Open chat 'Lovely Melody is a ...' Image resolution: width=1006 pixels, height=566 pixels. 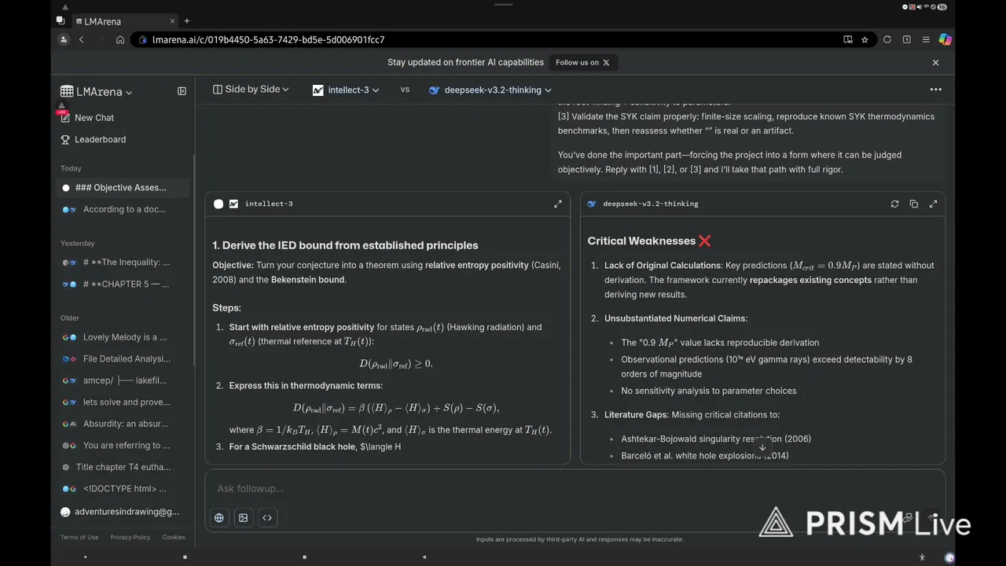[123, 337]
